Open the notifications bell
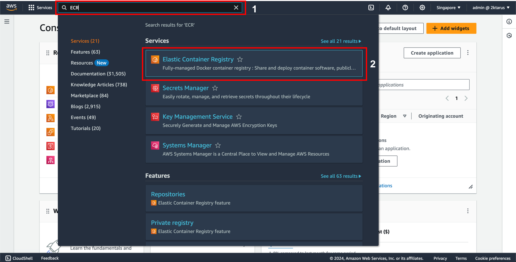This screenshot has width=516, height=262. [388, 7]
